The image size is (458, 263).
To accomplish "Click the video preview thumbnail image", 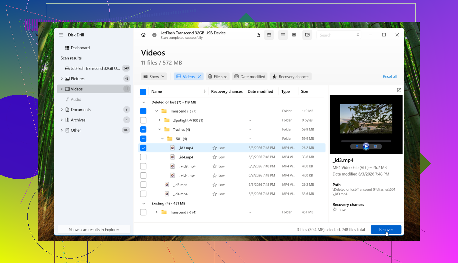I will (366, 119).
